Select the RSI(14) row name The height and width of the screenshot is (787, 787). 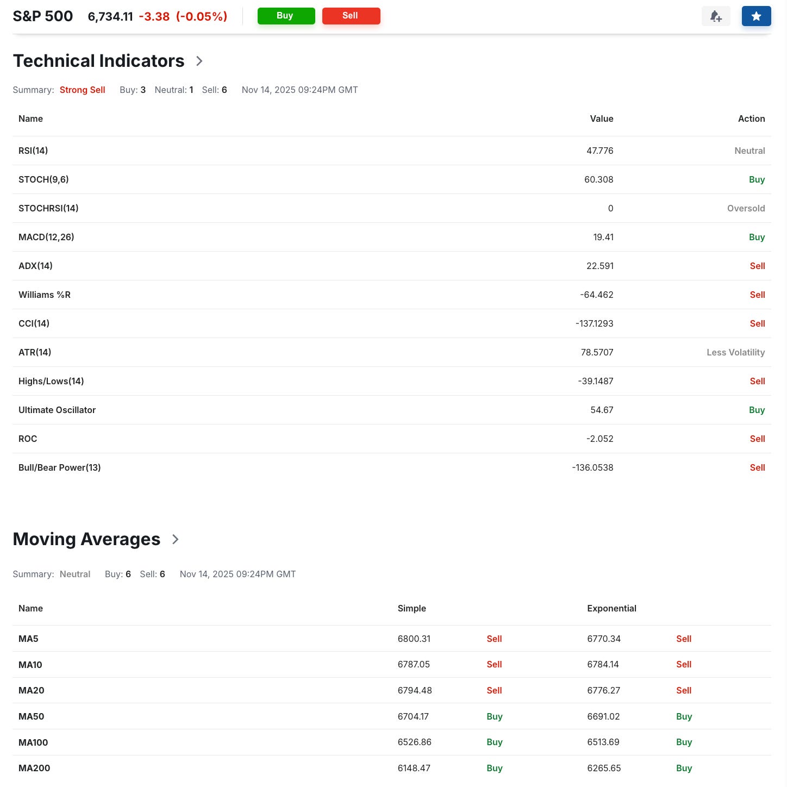(x=33, y=151)
